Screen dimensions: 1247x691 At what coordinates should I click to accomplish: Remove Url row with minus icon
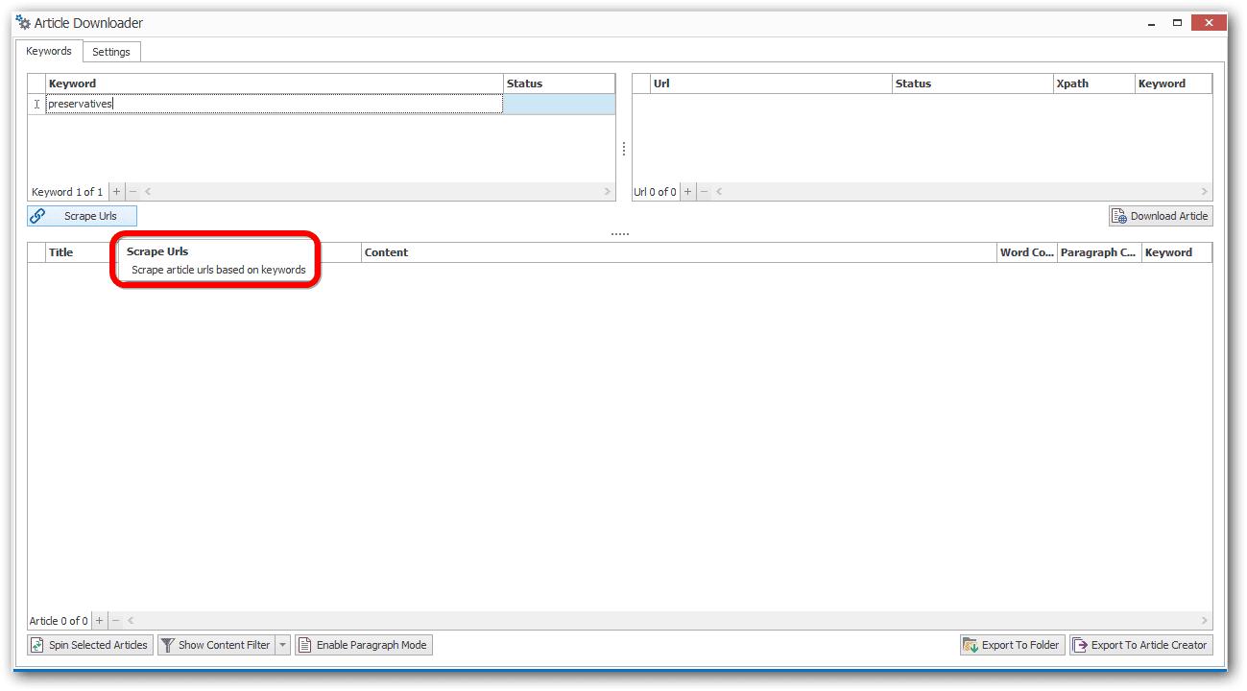(704, 192)
